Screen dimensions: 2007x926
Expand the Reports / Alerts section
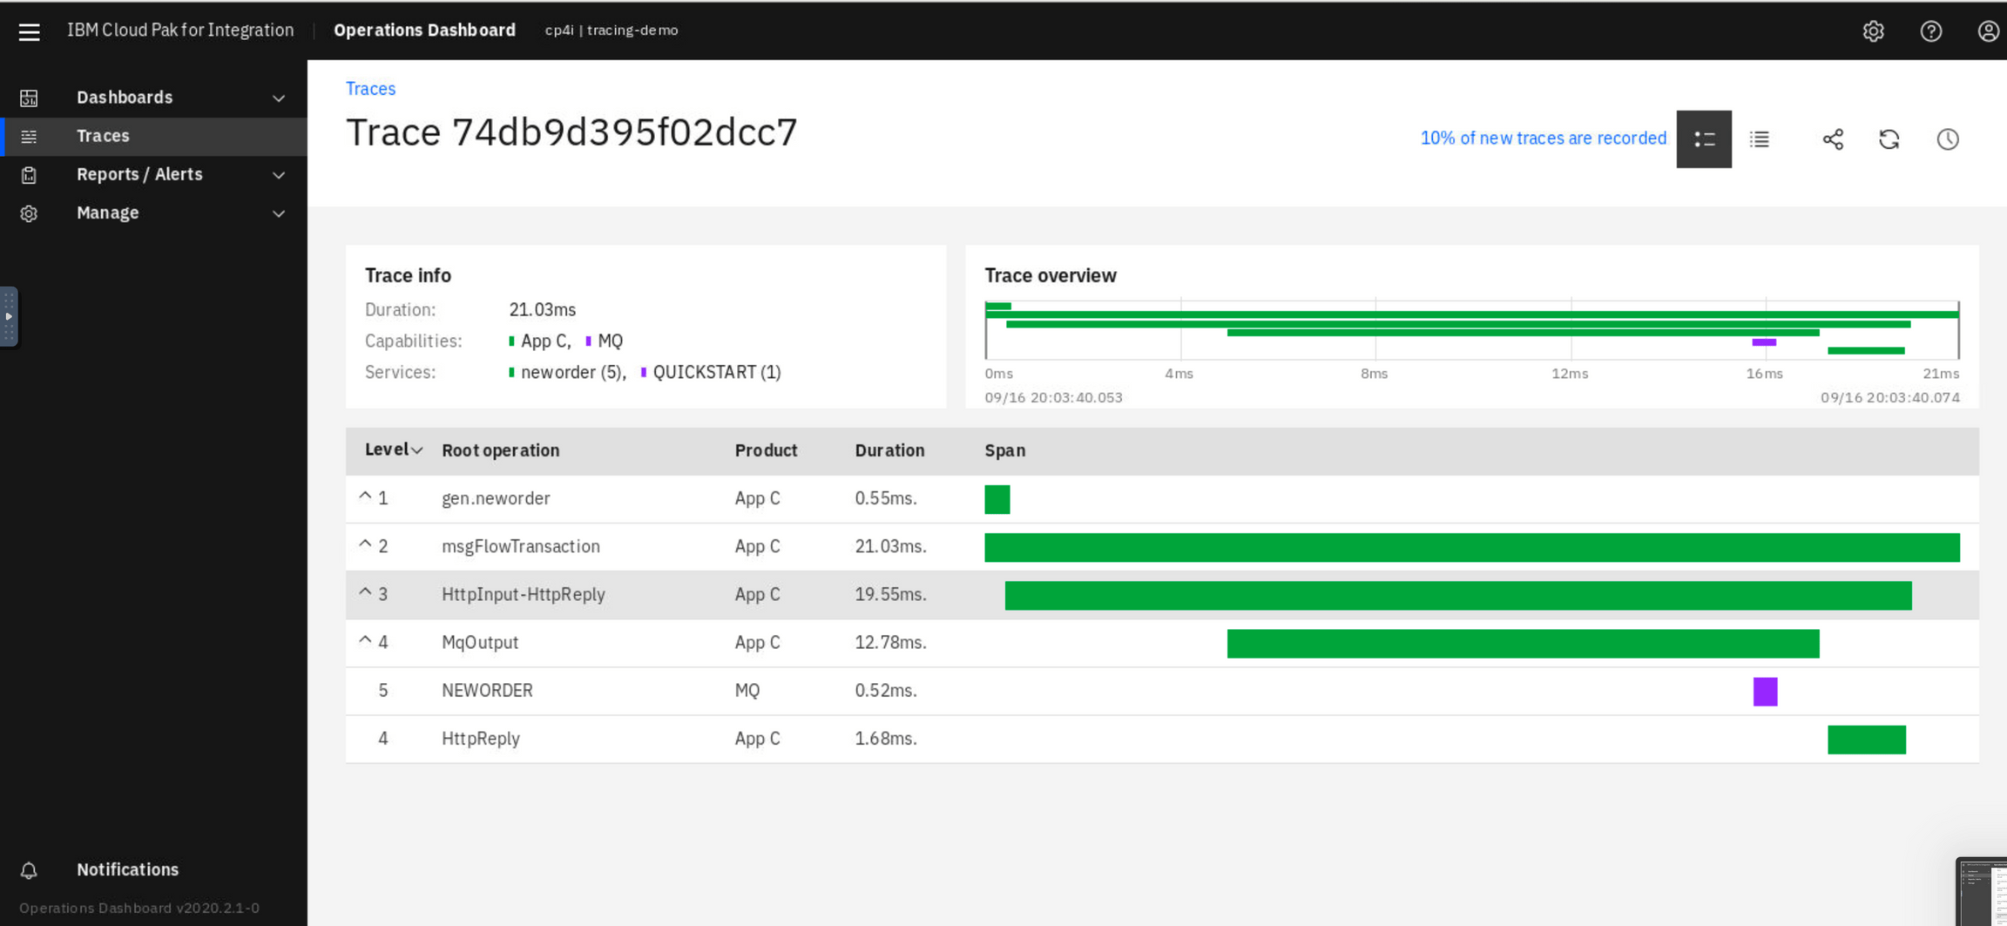278,174
